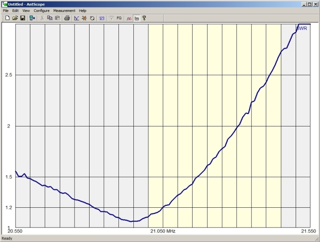Click the 1.5 SWR axis label
The width and height of the screenshot is (320, 242).
click(8, 177)
